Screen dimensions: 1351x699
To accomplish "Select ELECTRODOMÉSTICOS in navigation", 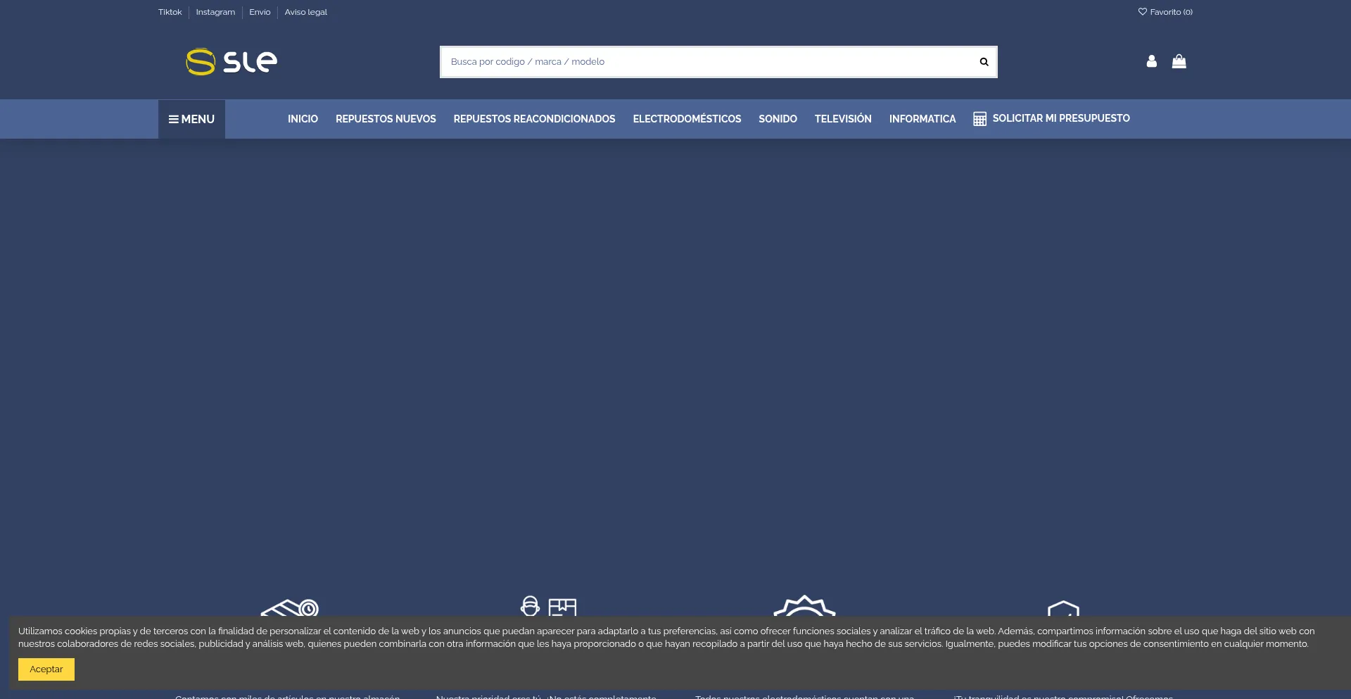I will click(x=687, y=119).
